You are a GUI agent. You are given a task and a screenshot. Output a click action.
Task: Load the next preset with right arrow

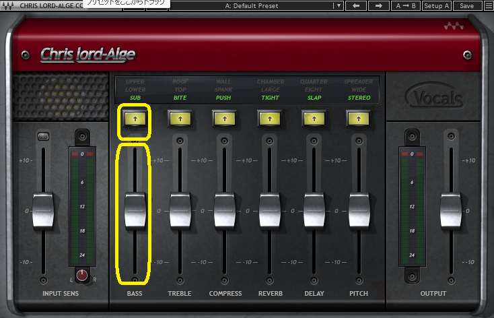[x=379, y=5]
